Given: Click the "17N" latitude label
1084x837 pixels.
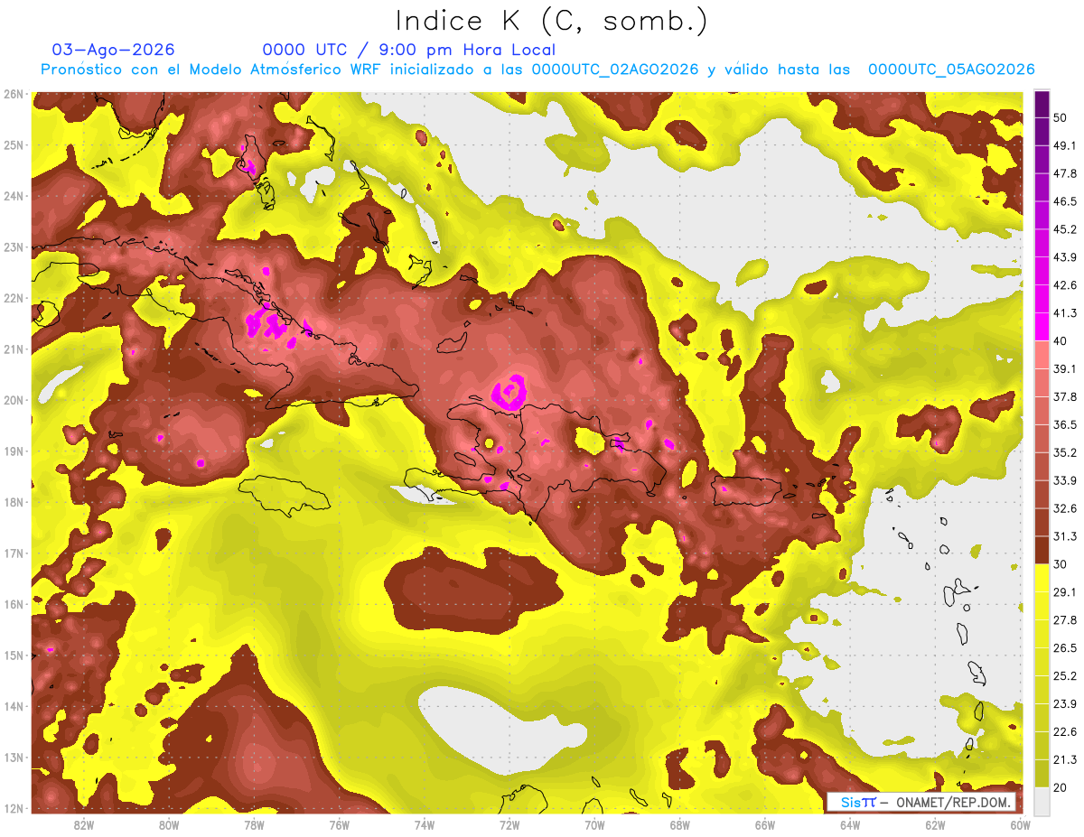Looking at the screenshot, I should tap(14, 553).
